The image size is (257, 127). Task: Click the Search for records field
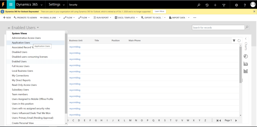pyautogui.click(x=218, y=27)
